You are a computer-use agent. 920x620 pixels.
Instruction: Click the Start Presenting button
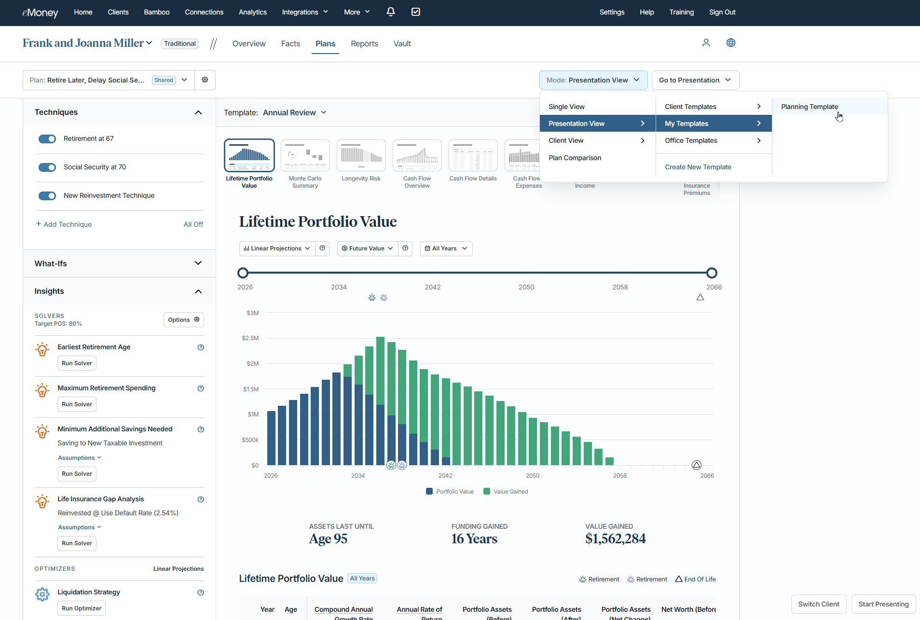click(883, 604)
